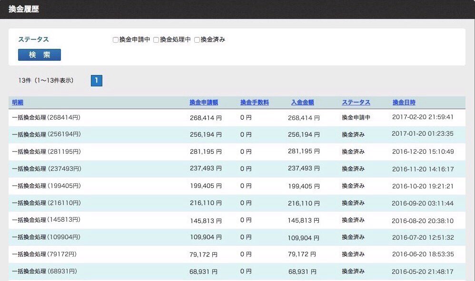Toggle the 換金済み status filter

click(x=197, y=40)
